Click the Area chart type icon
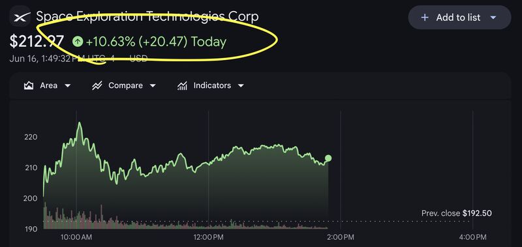This screenshot has height=247, width=522. click(29, 86)
